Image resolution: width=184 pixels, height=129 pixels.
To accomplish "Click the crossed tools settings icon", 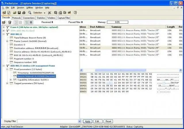I will click(50, 13).
